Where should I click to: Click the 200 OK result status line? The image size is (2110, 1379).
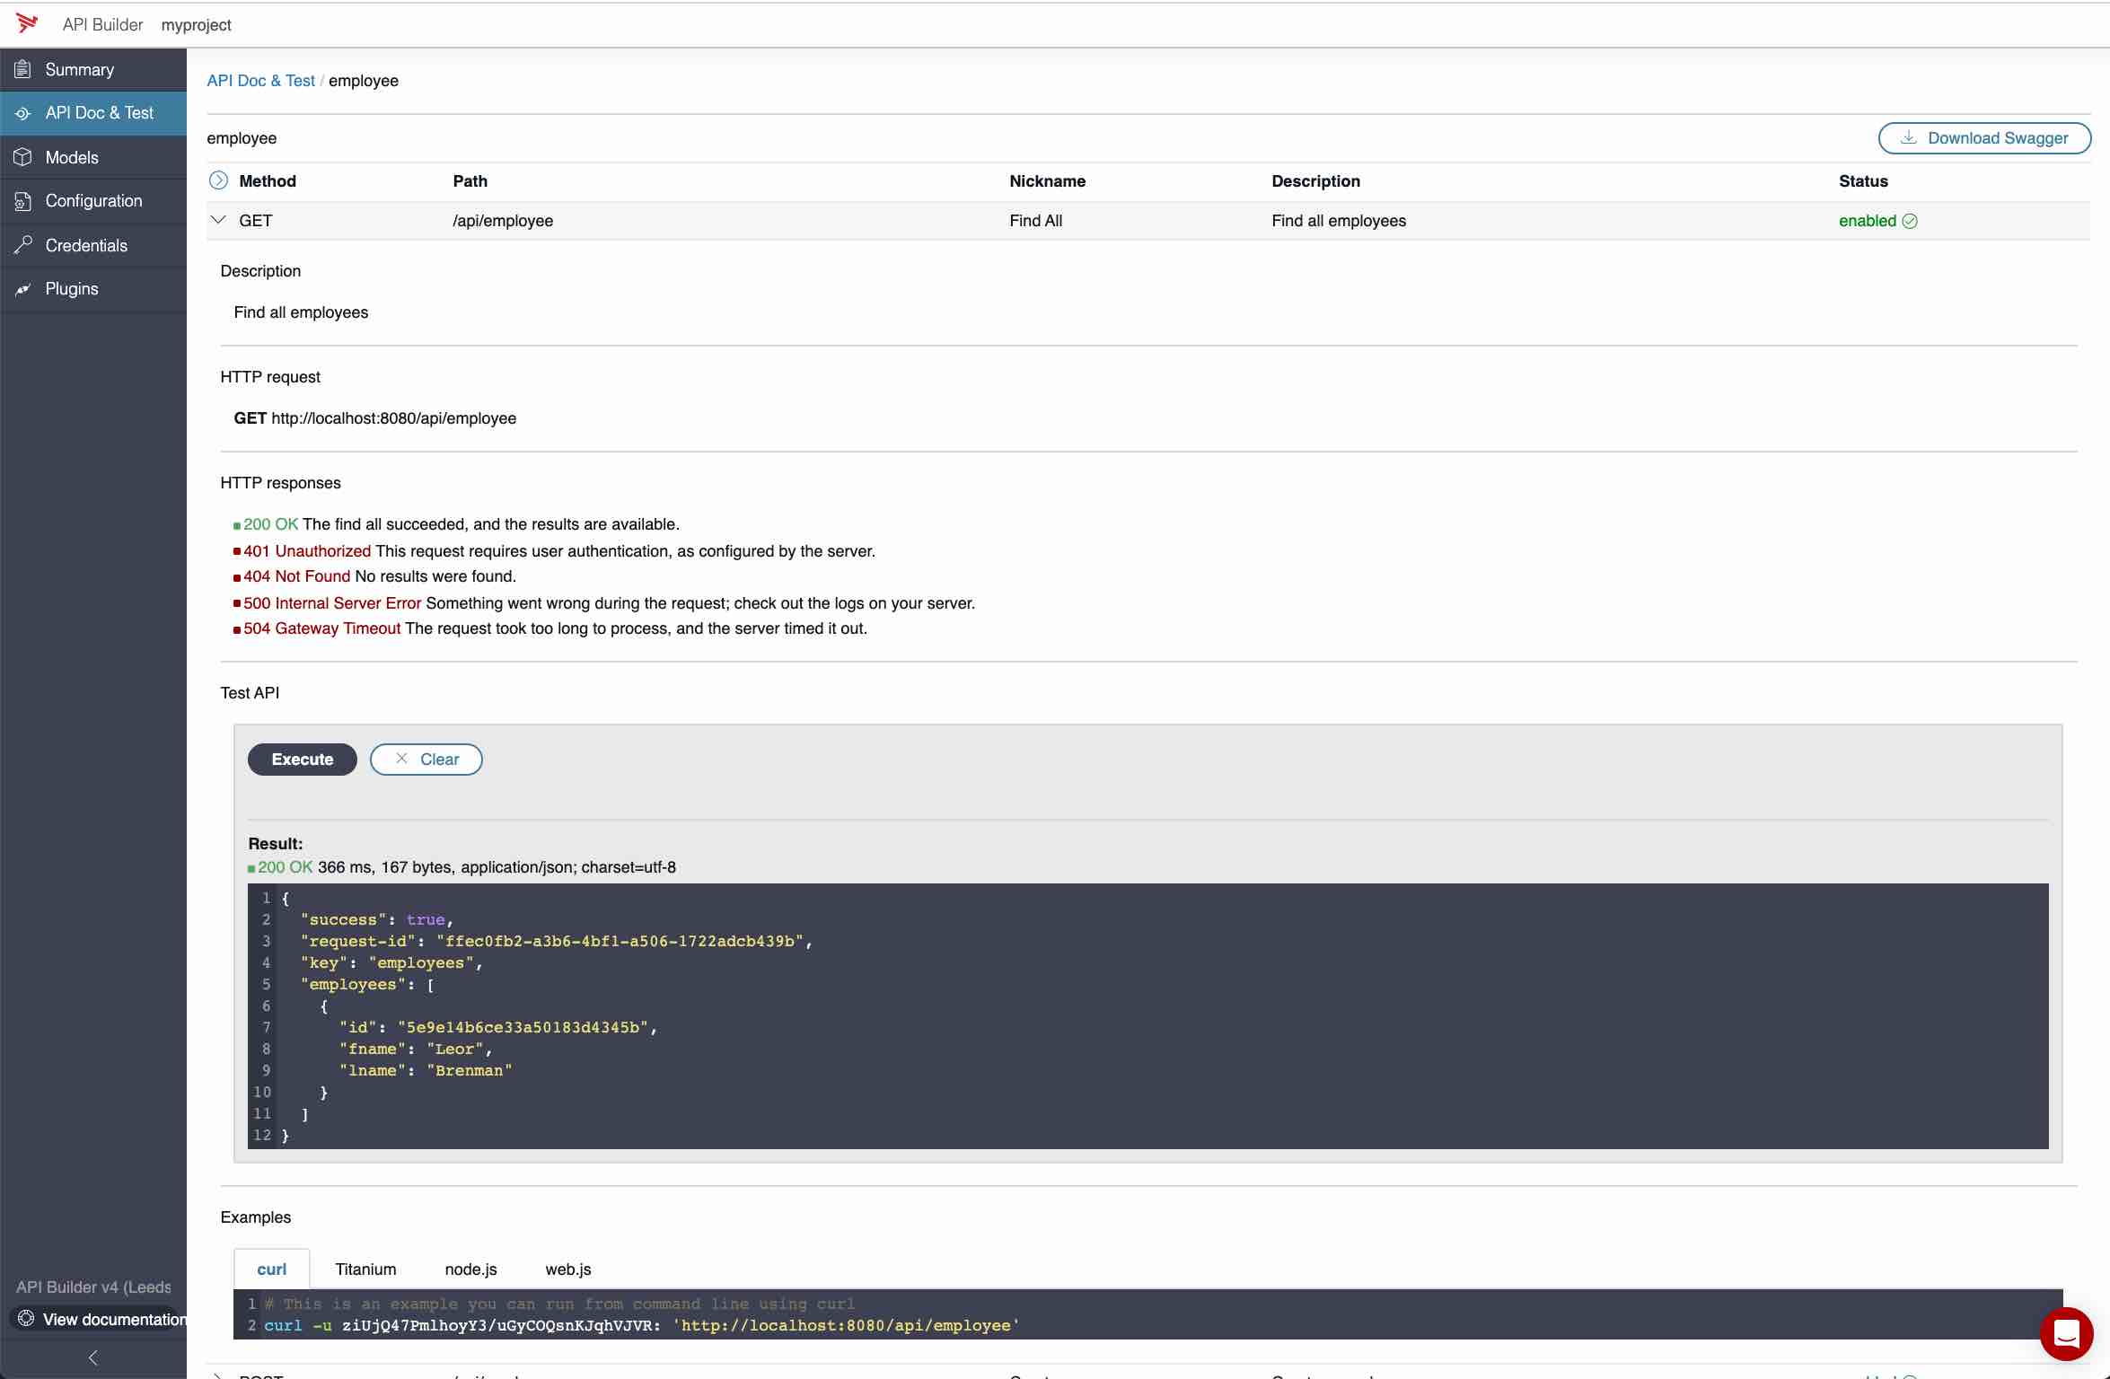tap(462, 867)
